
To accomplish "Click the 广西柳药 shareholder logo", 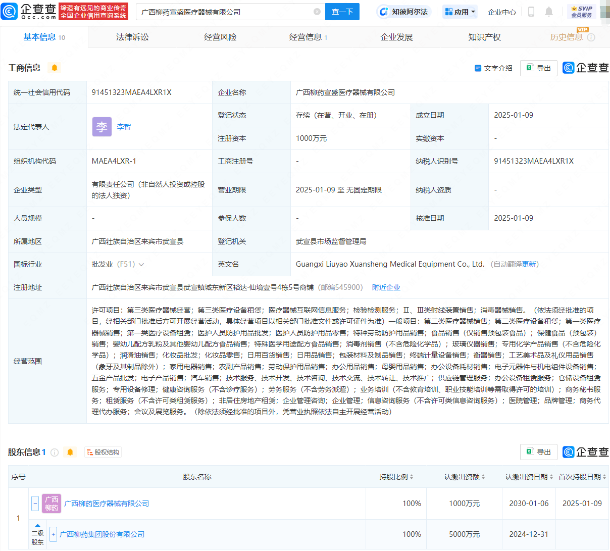I will (x=52, y=504).
